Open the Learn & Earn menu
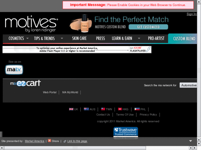The width and height of the screenshot is (201, 150). tap(122, 38)
